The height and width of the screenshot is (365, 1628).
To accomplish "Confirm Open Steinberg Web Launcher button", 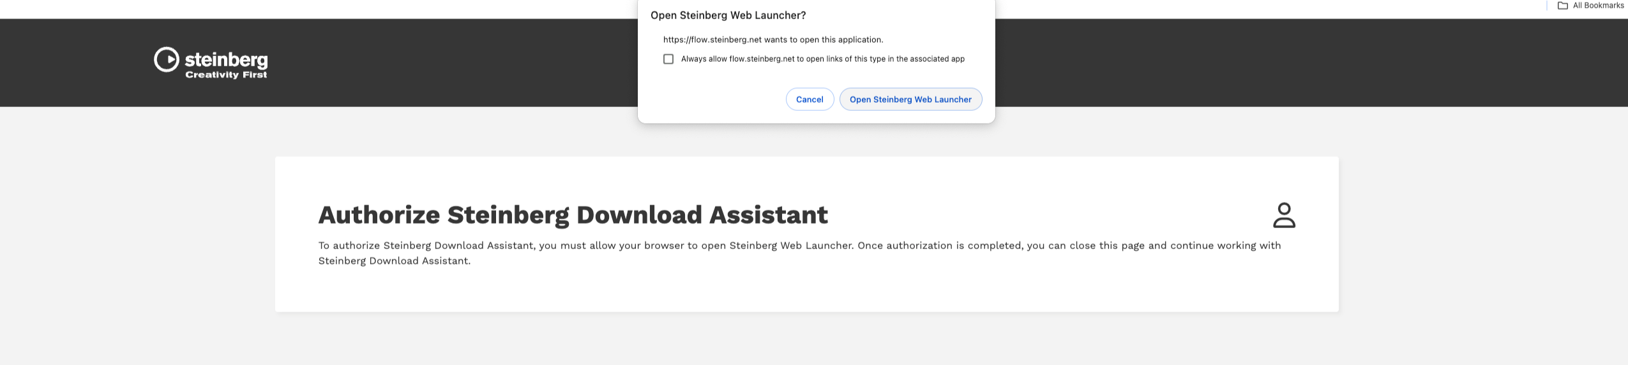I will pos(910,99).
